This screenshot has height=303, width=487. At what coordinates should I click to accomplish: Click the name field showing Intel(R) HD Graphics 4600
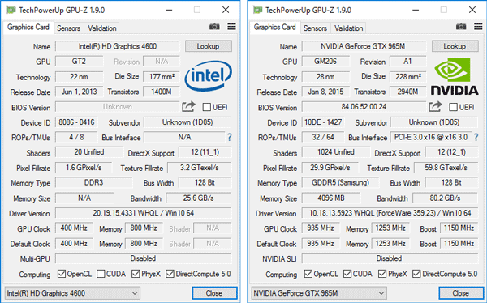click(x=118, y=46)
